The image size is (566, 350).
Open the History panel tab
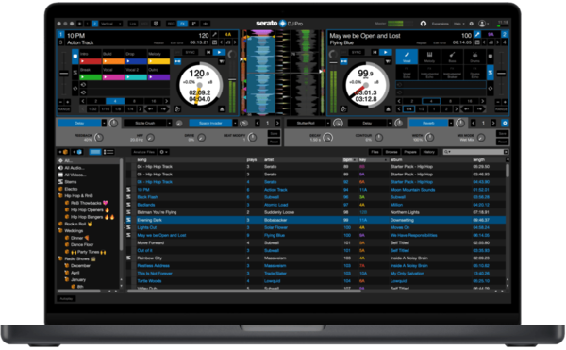click(429, 152)
